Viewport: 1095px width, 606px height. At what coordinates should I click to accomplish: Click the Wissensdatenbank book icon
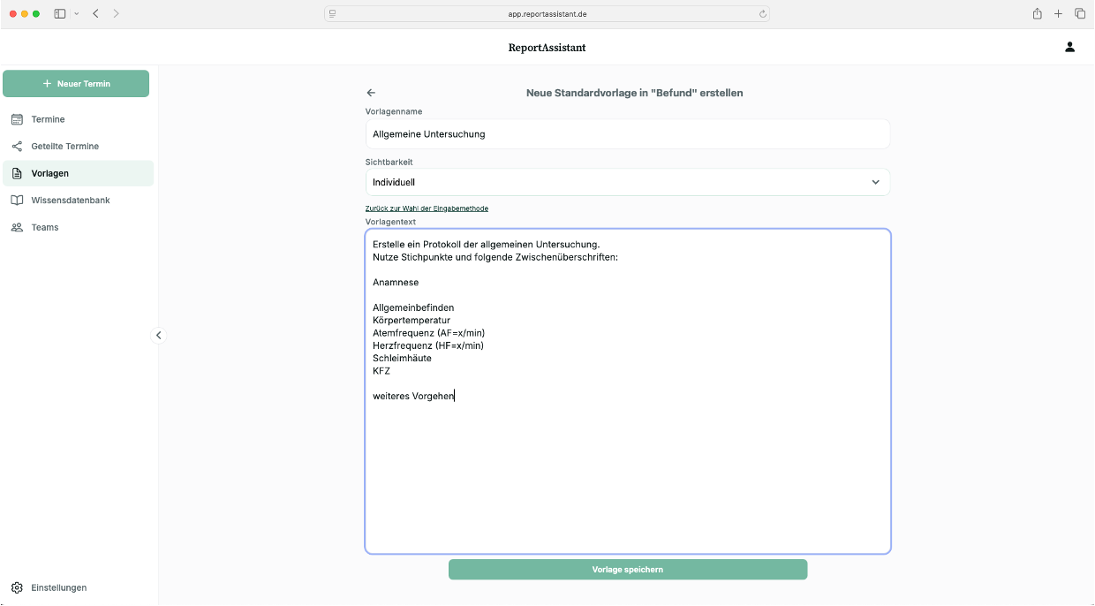click(17, 201)
